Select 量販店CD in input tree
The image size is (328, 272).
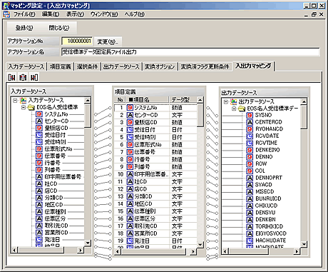tap(56, 128)
